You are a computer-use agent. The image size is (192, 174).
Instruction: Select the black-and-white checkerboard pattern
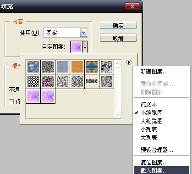(x=33, y=81)
